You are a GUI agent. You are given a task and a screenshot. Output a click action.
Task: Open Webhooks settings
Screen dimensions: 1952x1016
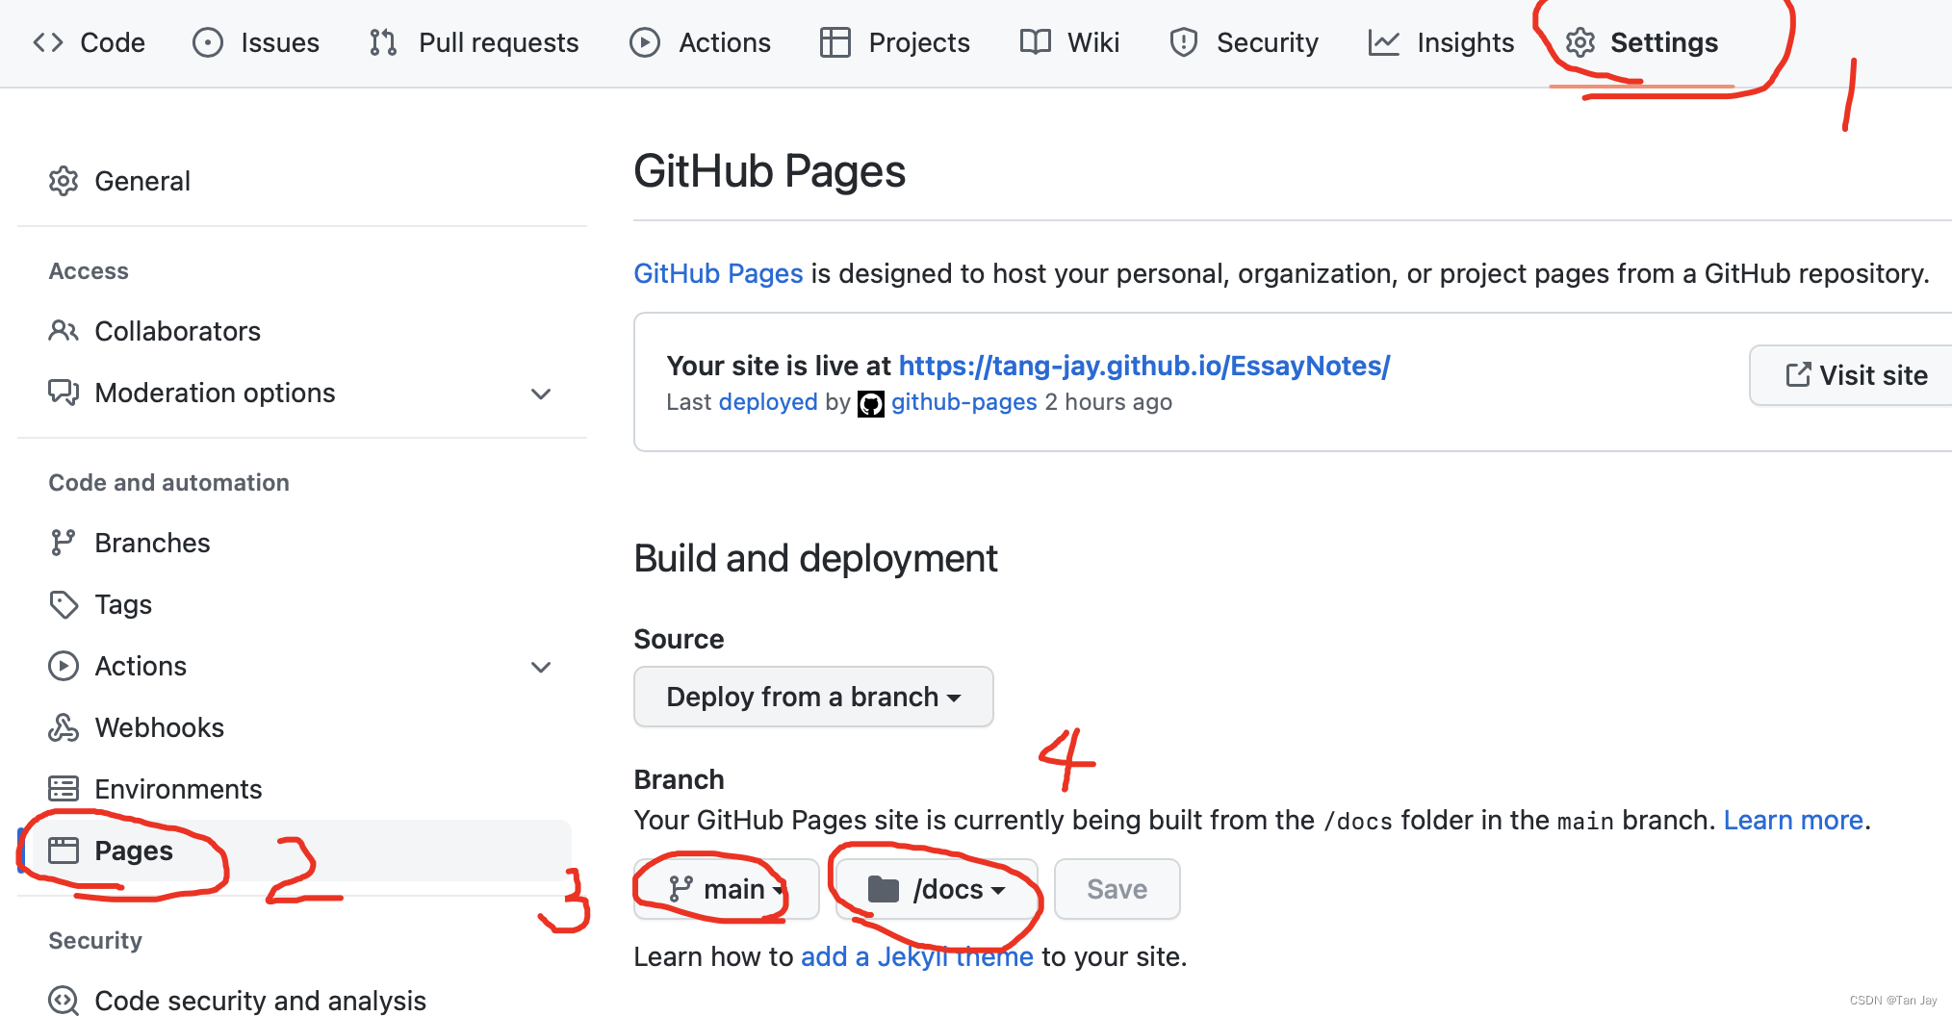(x=302, y=727)
